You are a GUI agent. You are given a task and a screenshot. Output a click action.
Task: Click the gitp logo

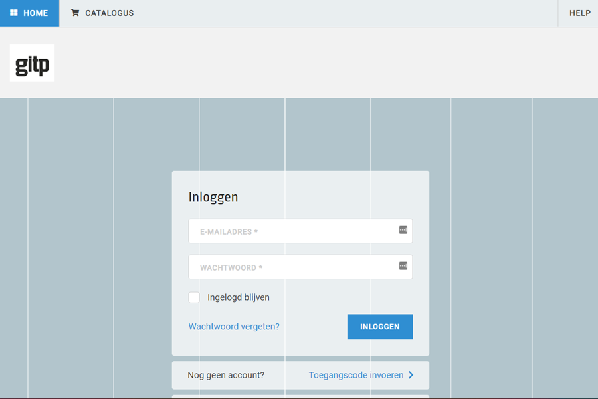pos(32,63)
